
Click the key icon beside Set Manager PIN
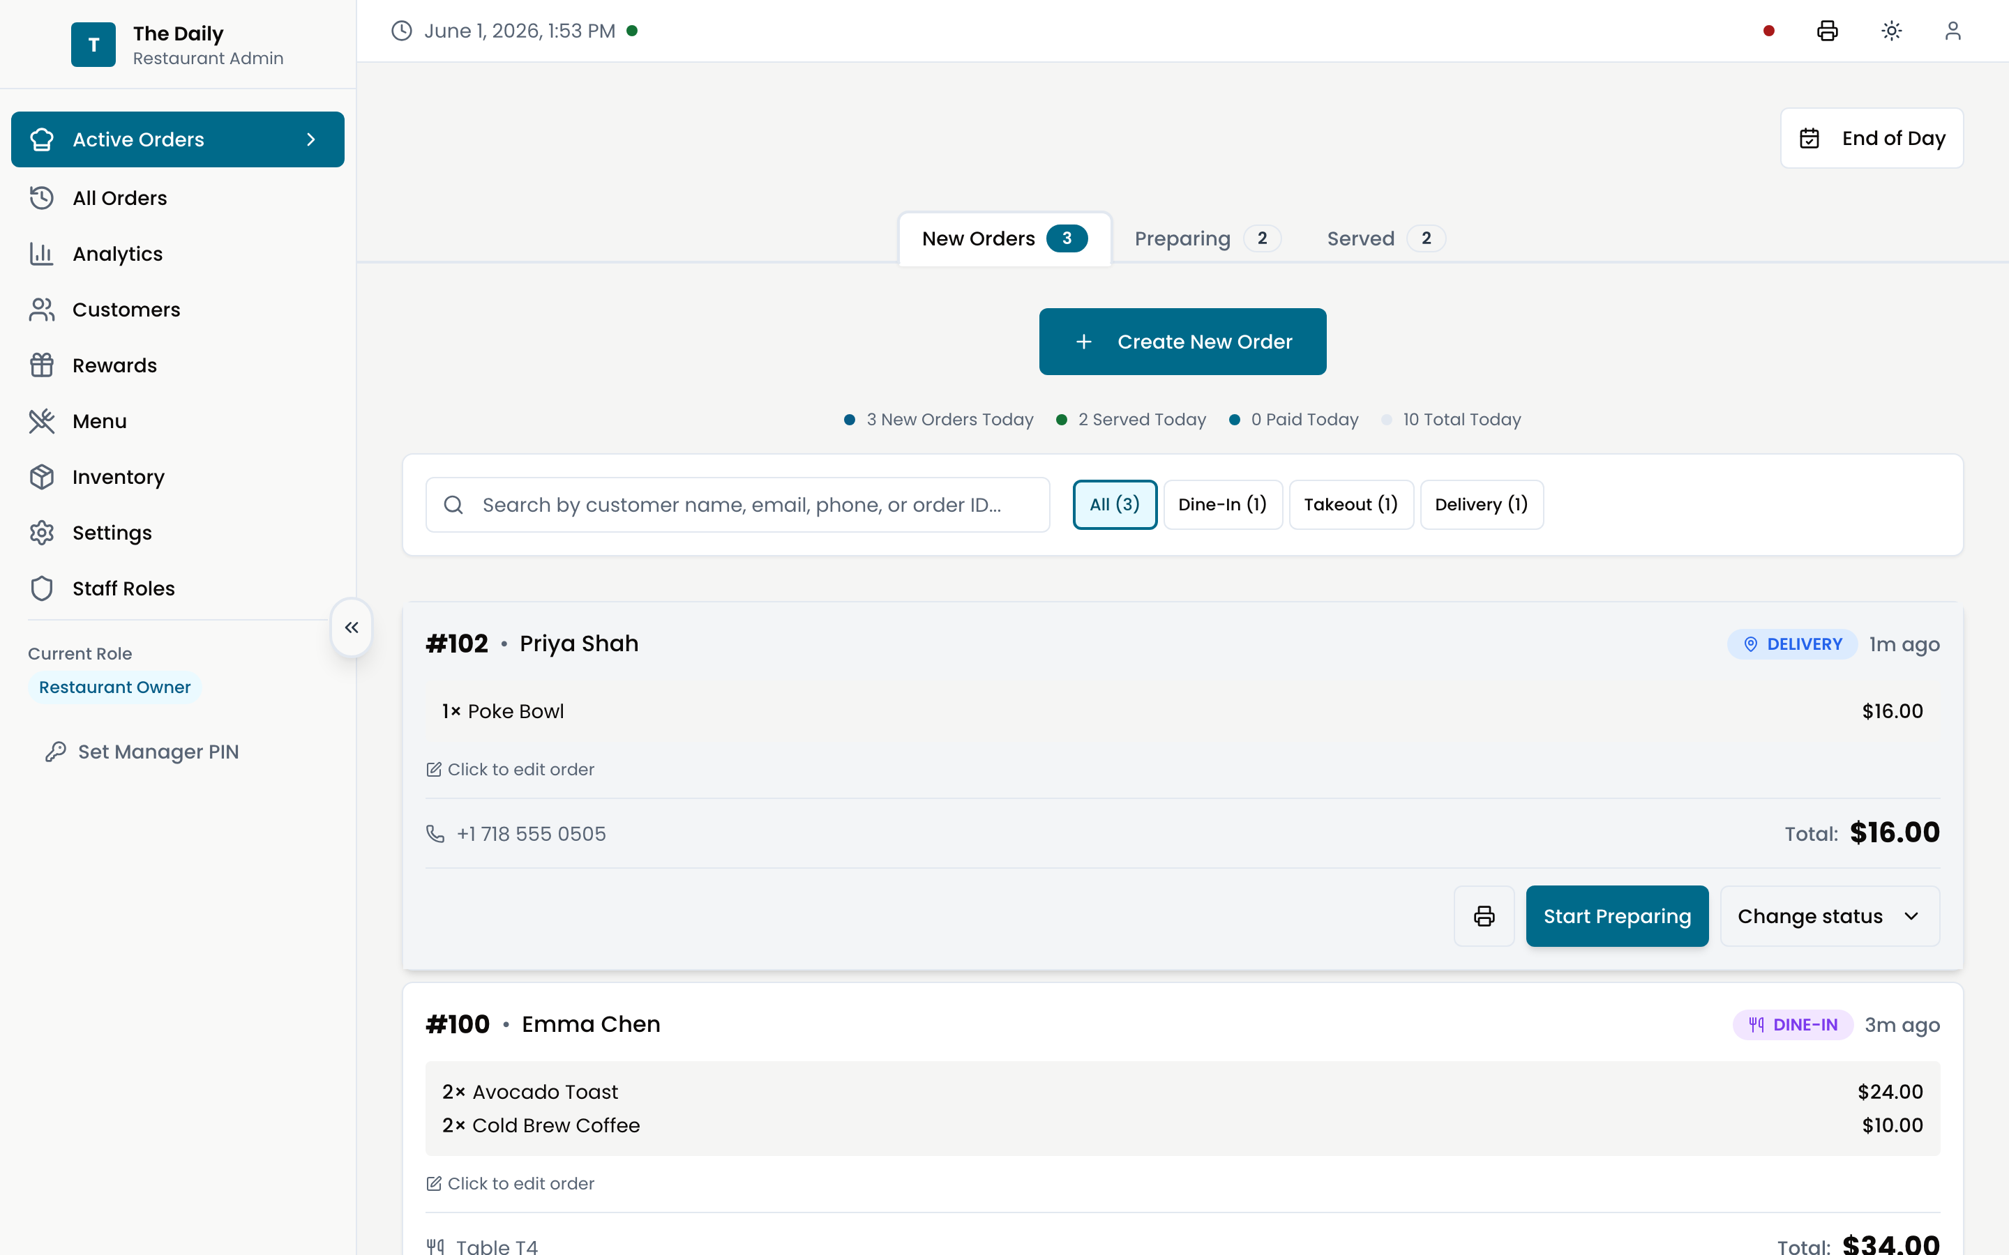coord(56,751)
